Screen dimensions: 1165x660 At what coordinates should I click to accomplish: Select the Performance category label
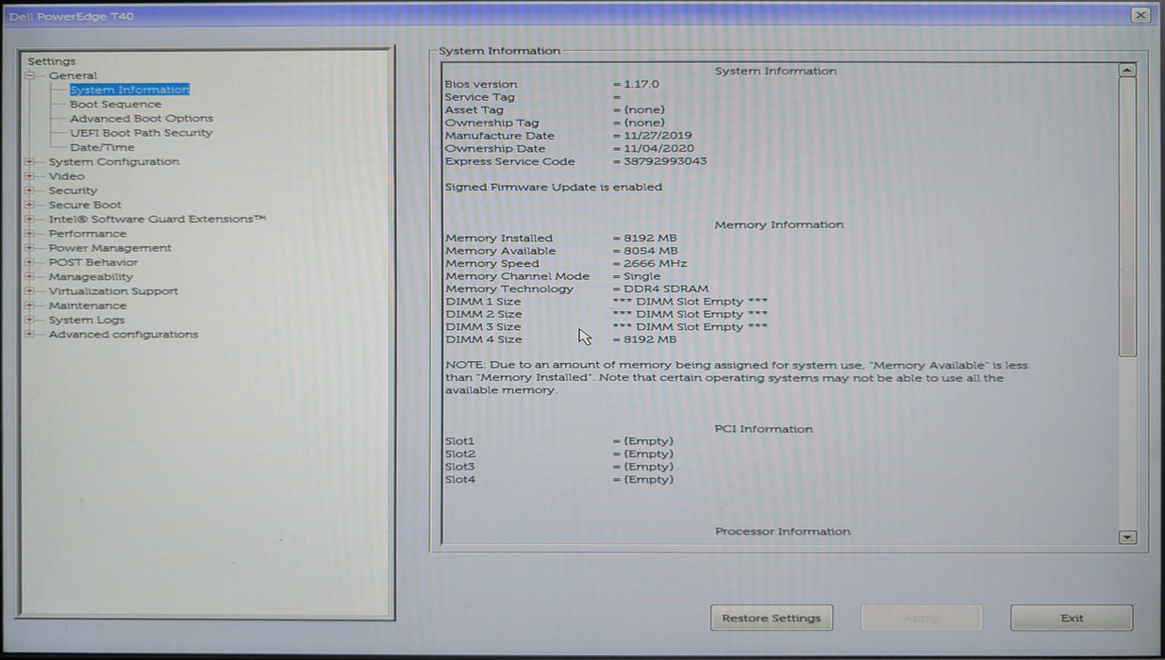pyautogui.click(x=88, y=234)
